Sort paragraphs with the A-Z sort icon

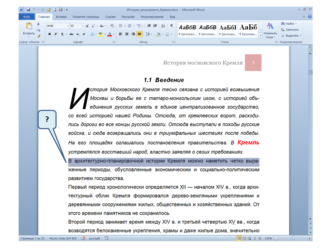[x=163, y=26]
